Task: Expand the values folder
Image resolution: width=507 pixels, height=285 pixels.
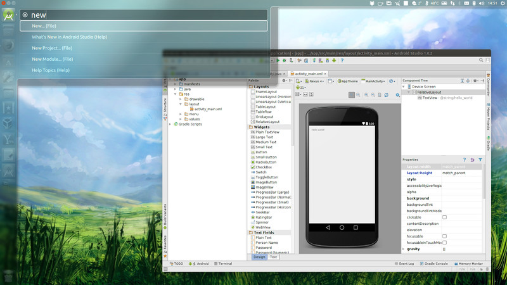Action: pos(181,119)
